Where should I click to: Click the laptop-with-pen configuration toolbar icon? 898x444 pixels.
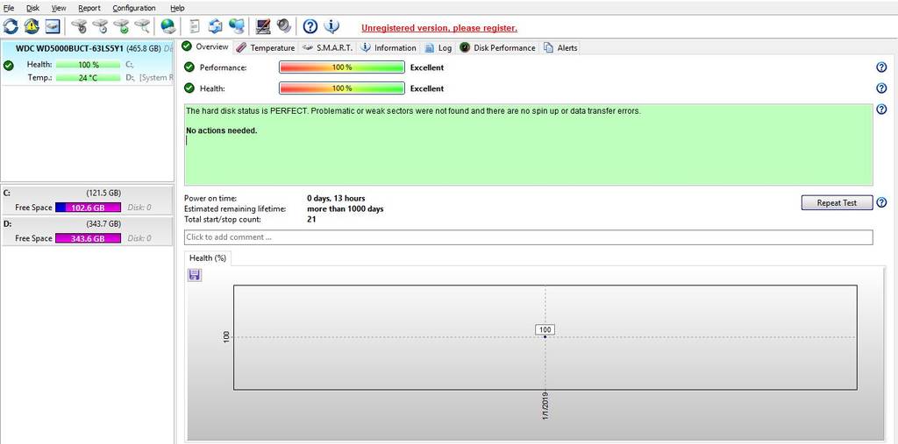point(263,25)
